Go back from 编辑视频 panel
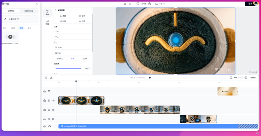 point(55,10)
